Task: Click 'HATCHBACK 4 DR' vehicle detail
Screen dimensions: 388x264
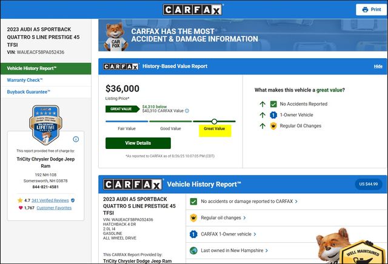Action: (119, 224)
